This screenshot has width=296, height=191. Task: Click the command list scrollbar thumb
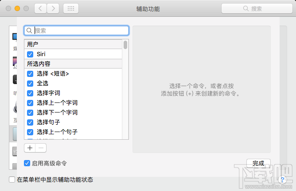pos(125,45)
